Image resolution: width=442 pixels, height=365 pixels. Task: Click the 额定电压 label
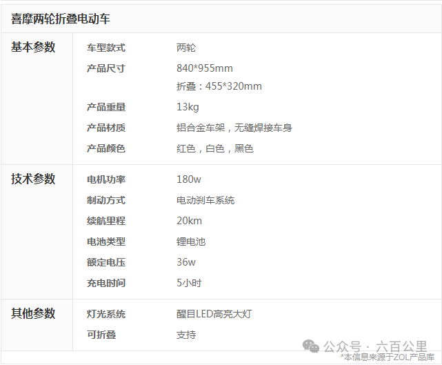coord(106,262)
